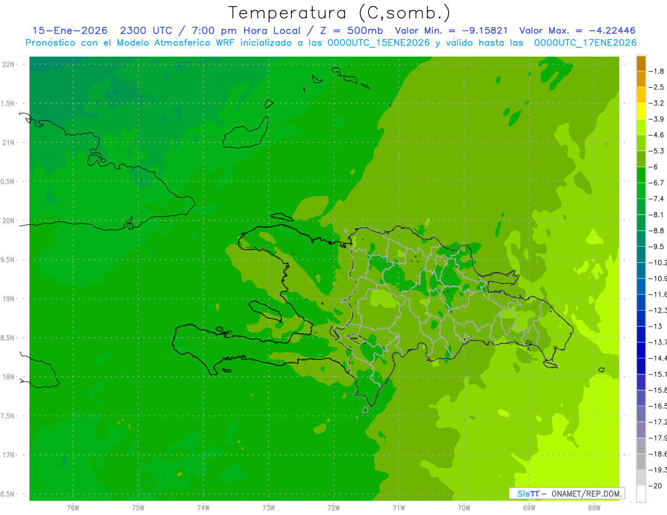Click the '-1.8' legend value
667x515 pixels.
tap(658, 71)
